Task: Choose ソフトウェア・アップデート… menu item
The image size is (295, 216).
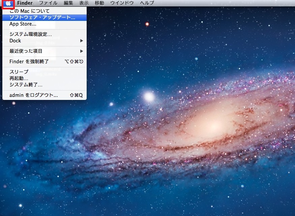Action: click(x=42, y=17)
